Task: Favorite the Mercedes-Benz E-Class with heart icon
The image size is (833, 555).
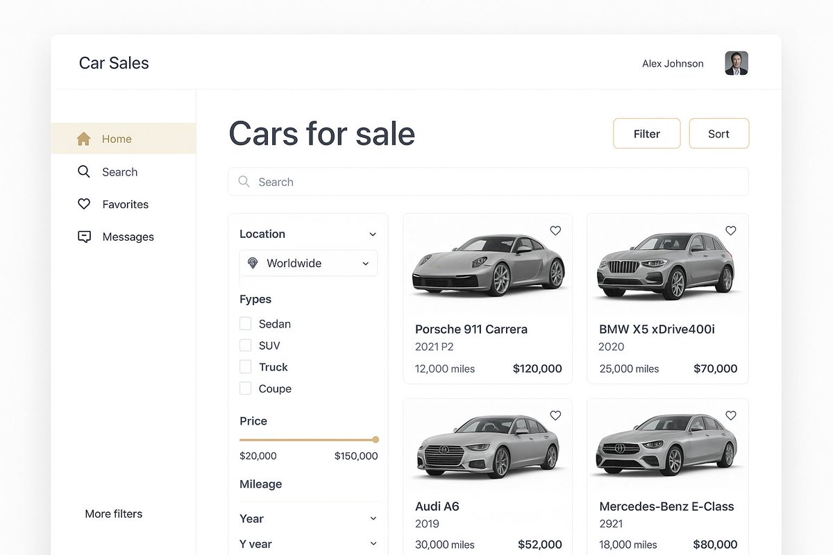Action: (x=731, y=415)
